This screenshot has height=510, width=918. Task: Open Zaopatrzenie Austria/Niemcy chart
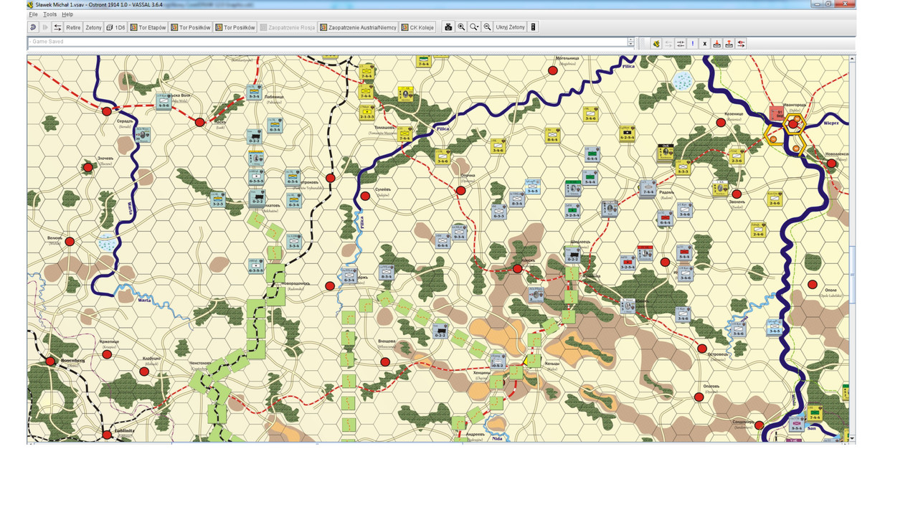[358, 27]
